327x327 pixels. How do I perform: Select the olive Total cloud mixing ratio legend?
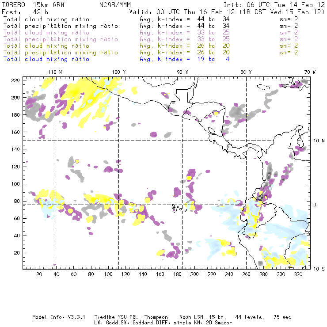click(46, 46)
